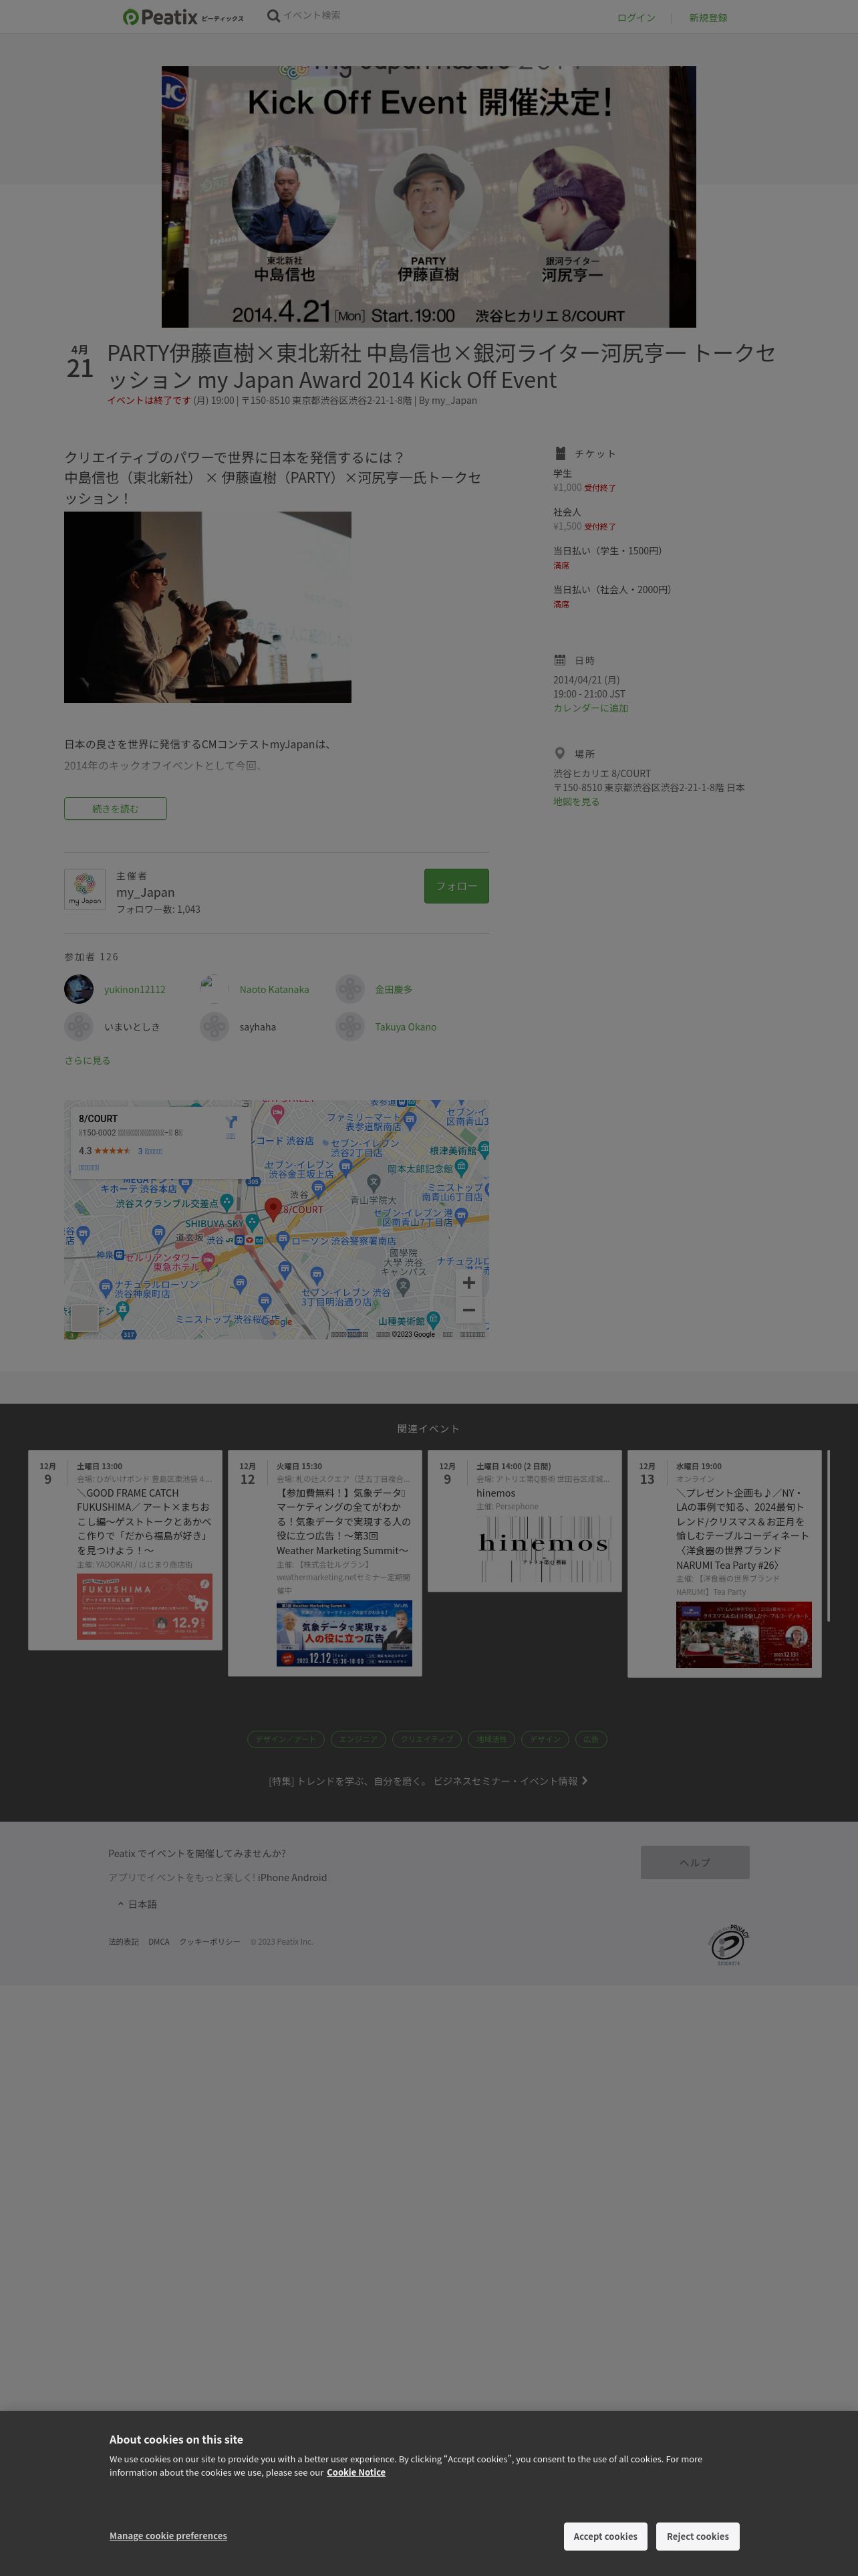
Task: Click the talk session stage photo
Action: [208, 607]
